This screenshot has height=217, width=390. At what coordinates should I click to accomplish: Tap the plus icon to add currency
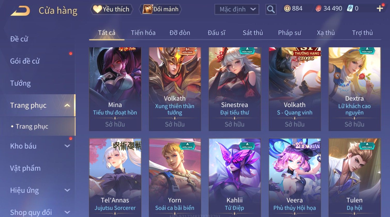(x=380, y=9)
